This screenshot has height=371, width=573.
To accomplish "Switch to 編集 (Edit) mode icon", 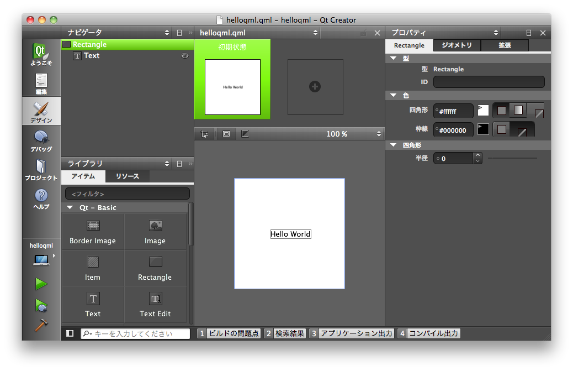I will coord(41,83).
